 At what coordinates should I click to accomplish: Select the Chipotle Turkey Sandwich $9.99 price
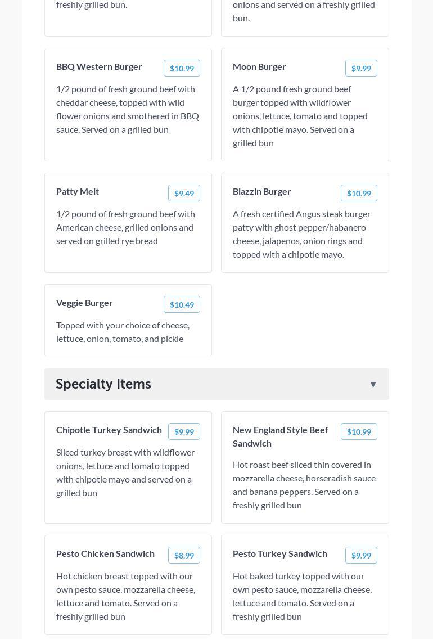click(x=184, y=432)
